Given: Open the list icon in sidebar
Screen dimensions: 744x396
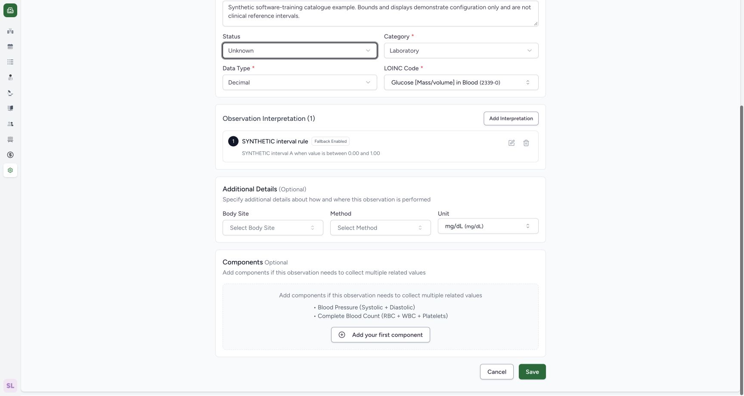Looking at the screenshot, I should (x=10, y=62).
